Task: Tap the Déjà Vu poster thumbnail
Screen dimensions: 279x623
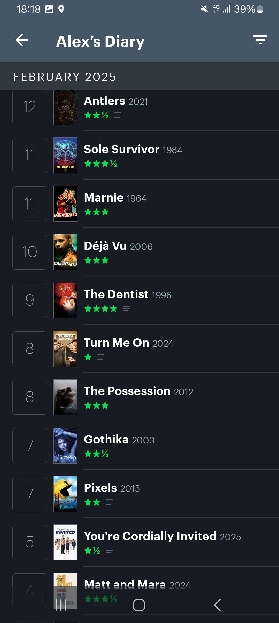Action: tap(65, 252)
